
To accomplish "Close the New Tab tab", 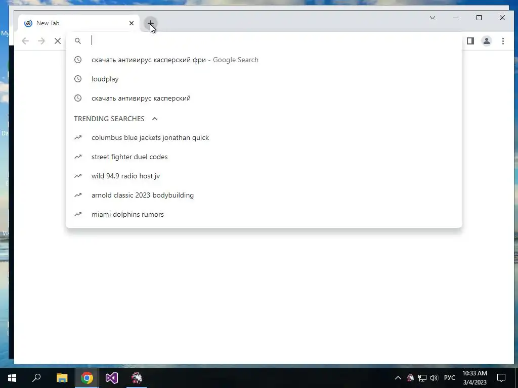I will click(132, 23).
